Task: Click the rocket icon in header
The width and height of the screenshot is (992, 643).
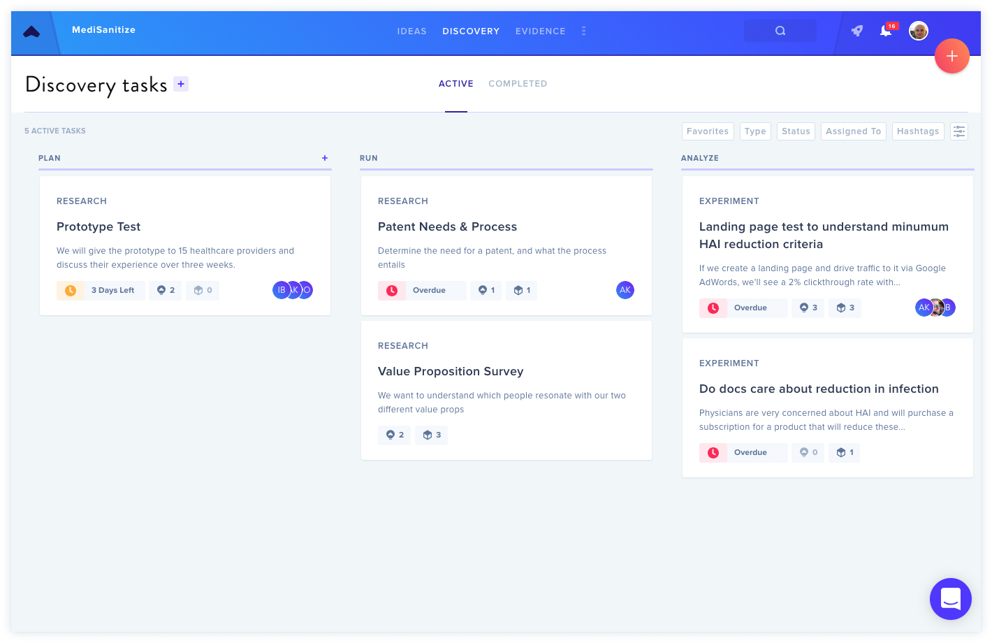Action: (857, 31)
